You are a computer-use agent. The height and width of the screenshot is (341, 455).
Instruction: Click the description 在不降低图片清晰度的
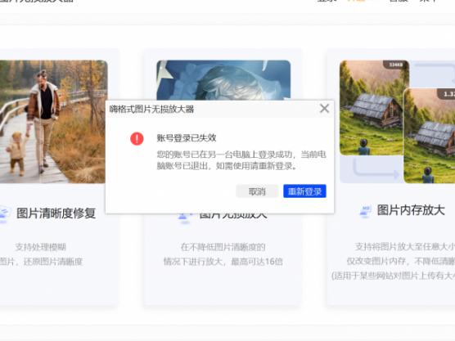tap(223, 247)
